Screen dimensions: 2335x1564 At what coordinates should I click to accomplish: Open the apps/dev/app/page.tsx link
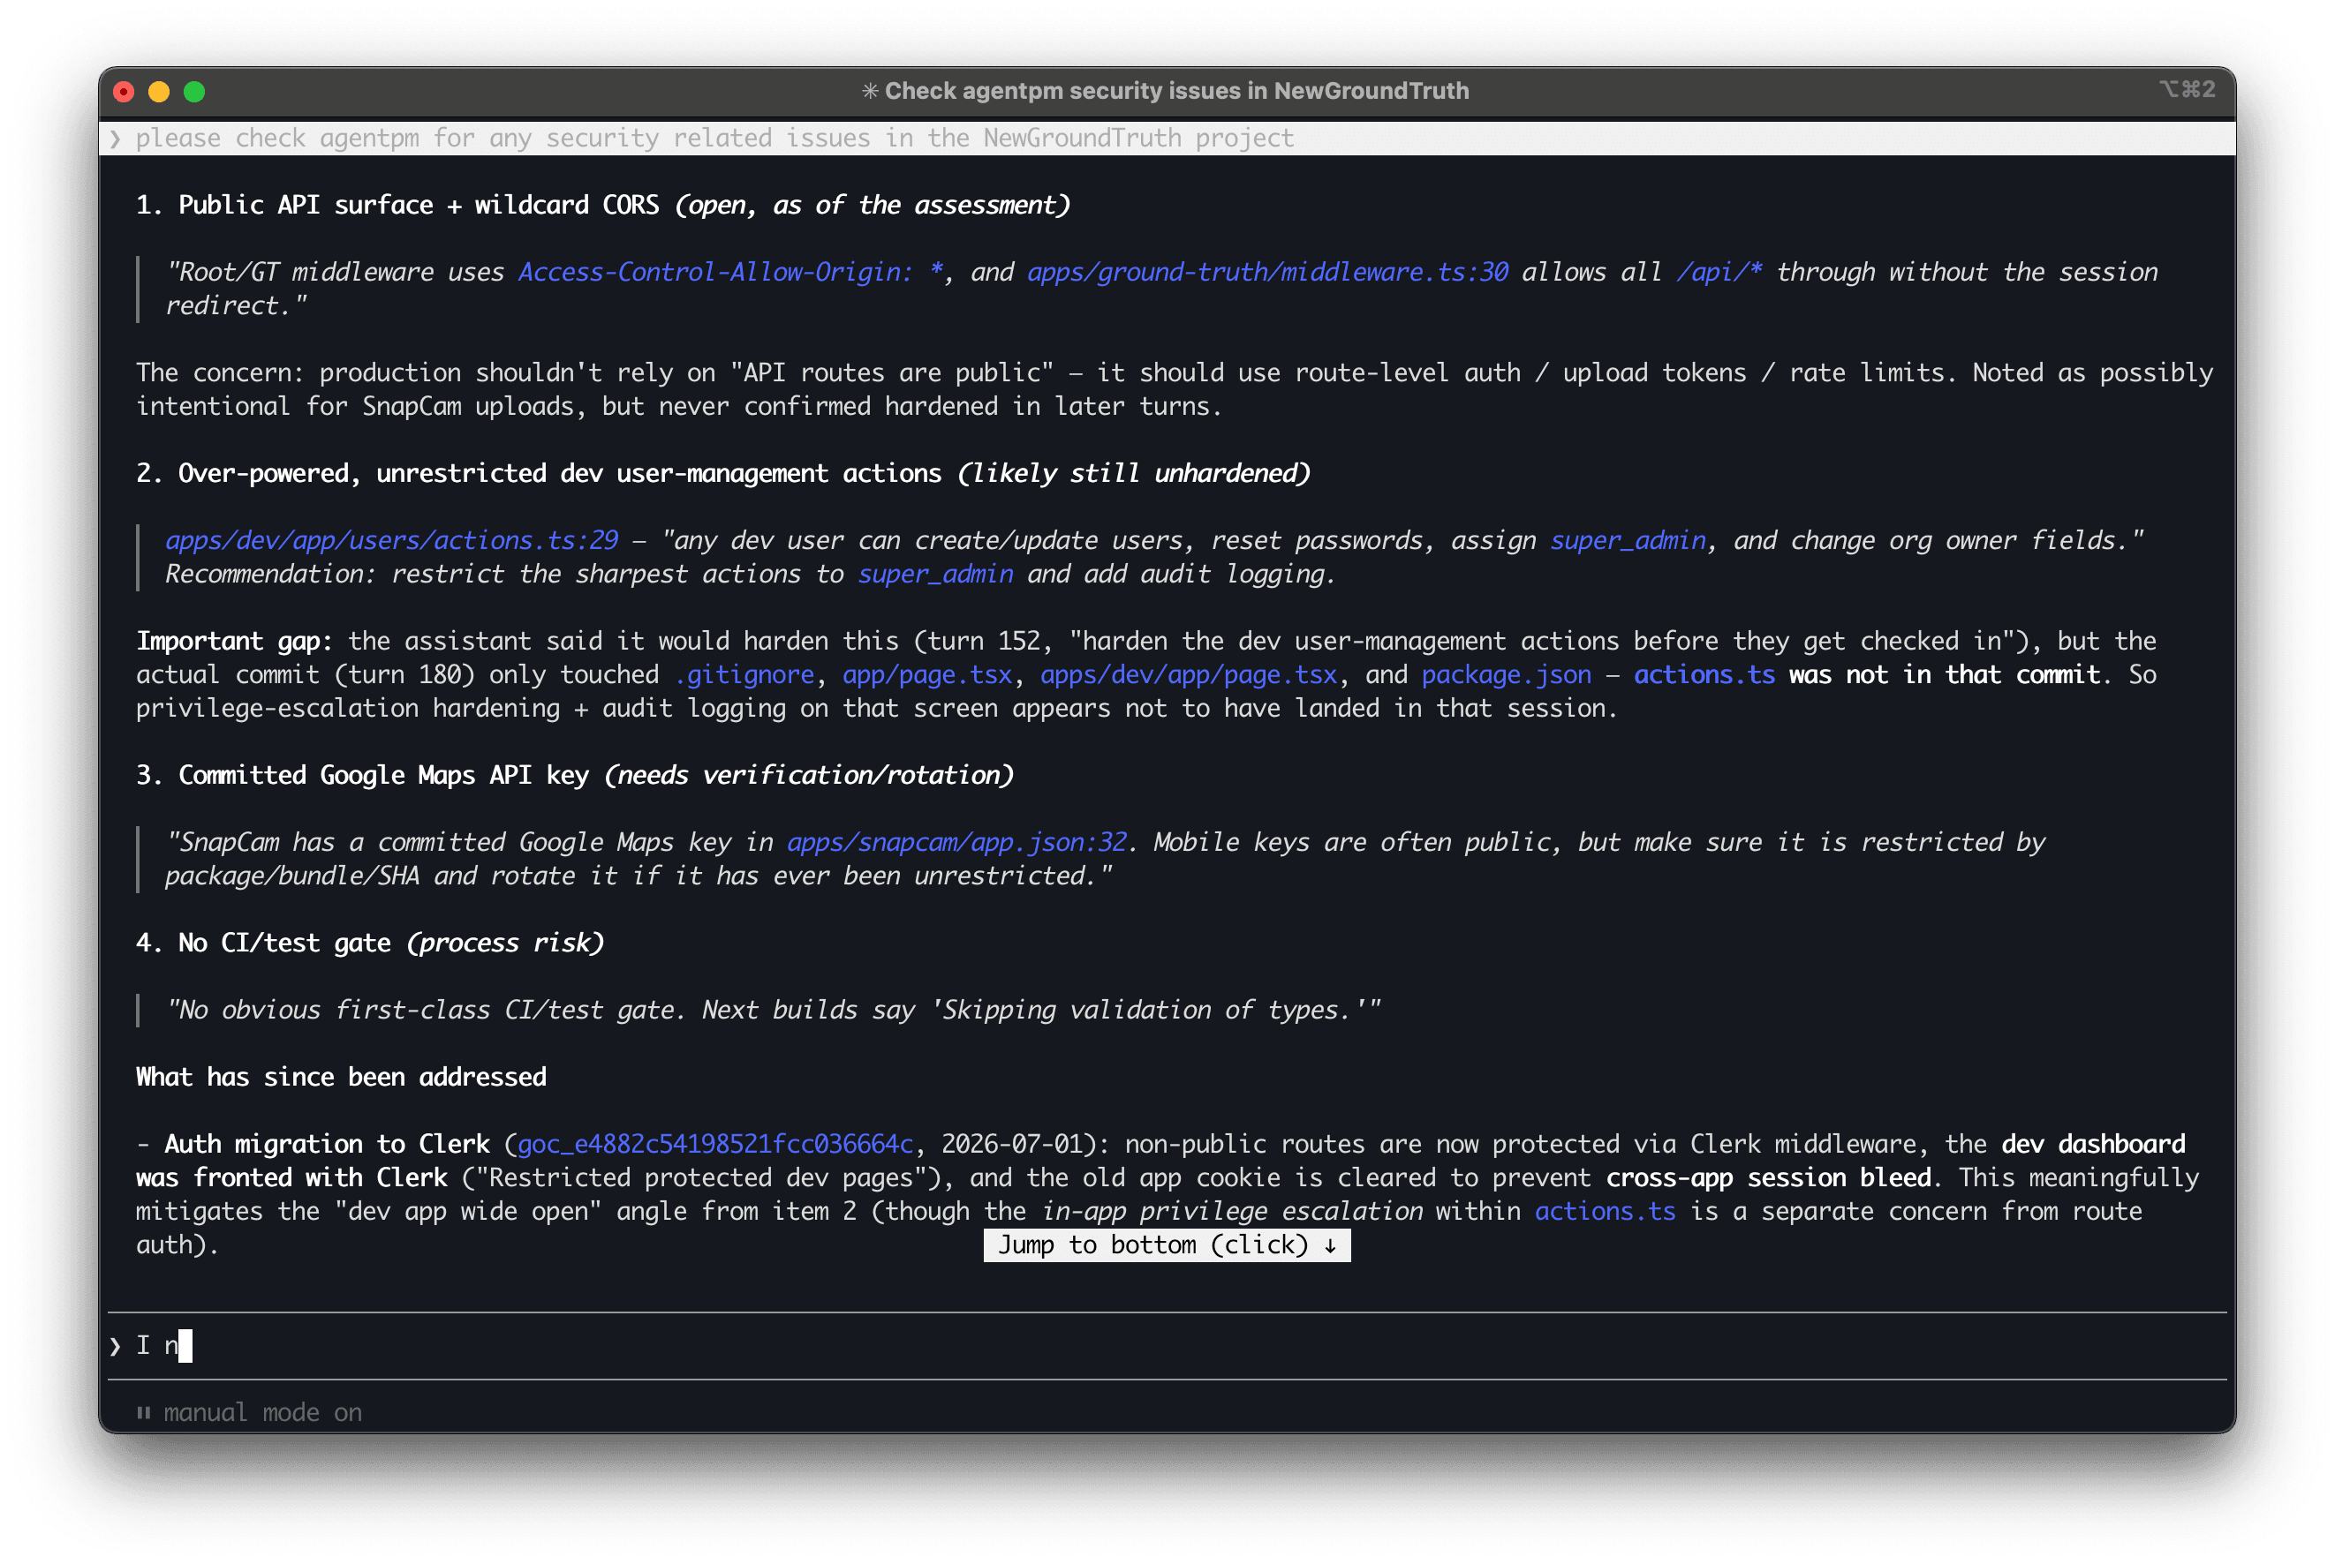[1189, 675]
